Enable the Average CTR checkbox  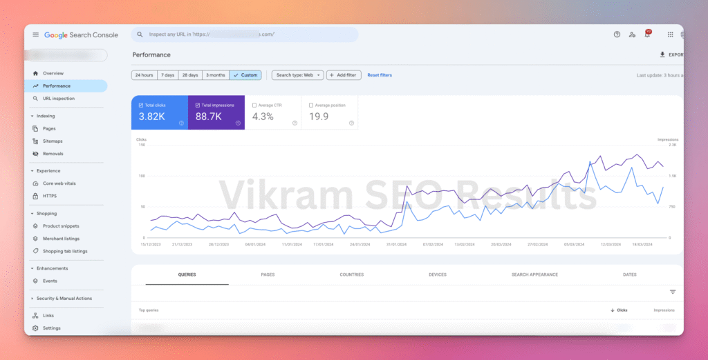click(x=254, y=106)
